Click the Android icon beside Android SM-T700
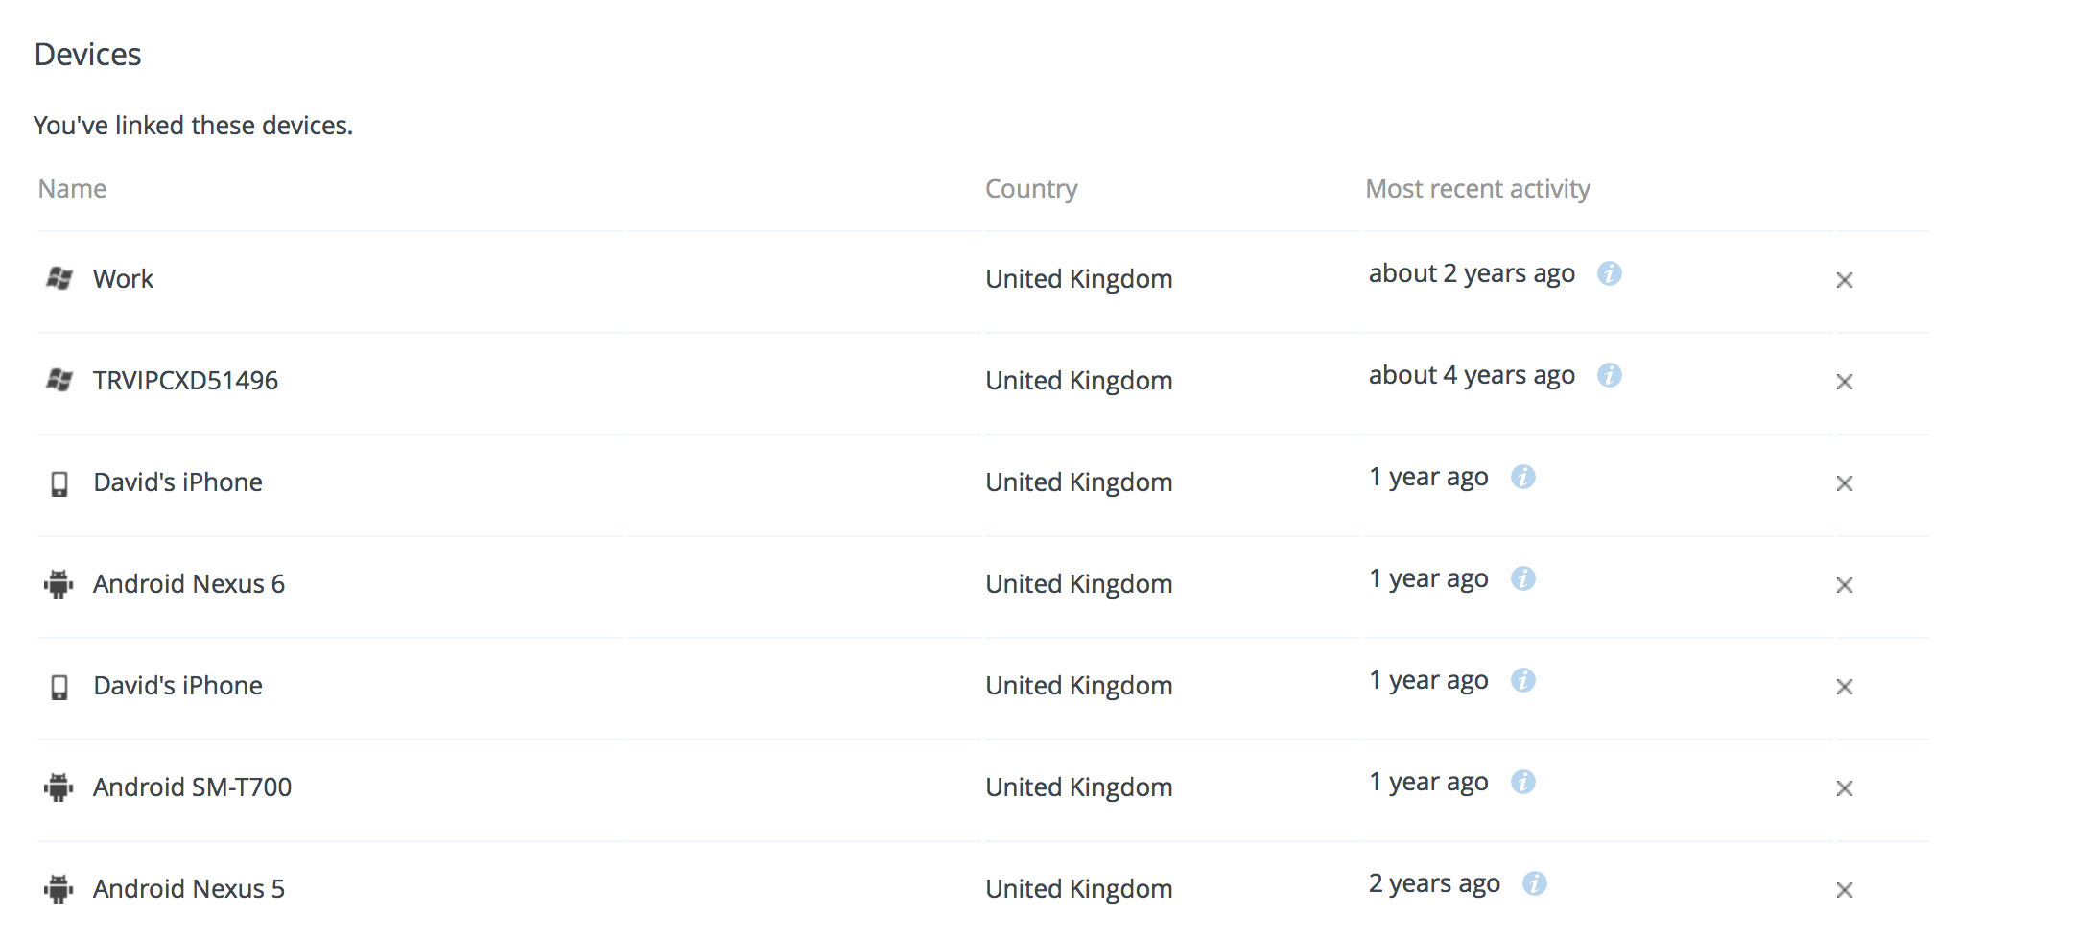This screenshot has height=940, width=2097. [59, 788]
